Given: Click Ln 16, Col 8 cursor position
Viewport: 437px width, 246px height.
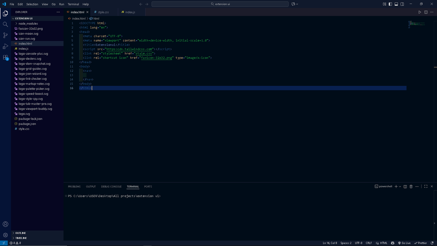Looking at the screenshot, I should [330, 243].
